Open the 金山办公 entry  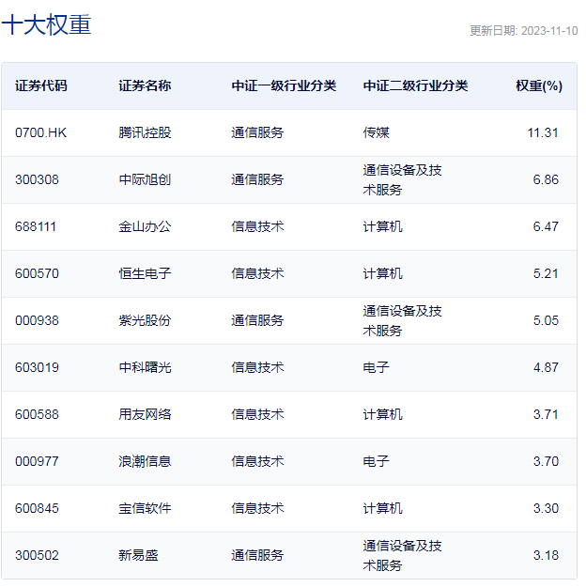(x=145, y=226)
